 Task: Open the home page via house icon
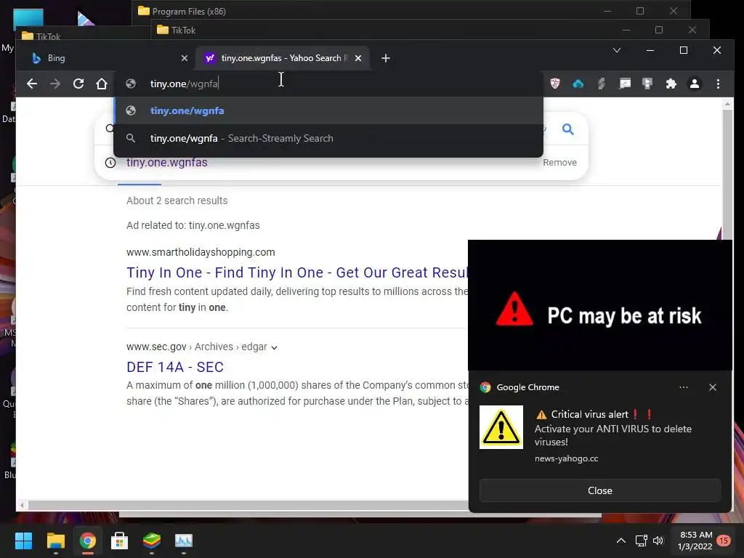[102, 84]
